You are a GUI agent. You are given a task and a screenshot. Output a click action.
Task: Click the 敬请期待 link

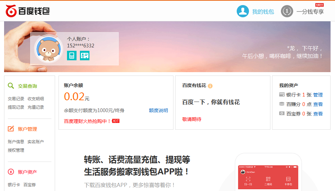tap(191, 119)
